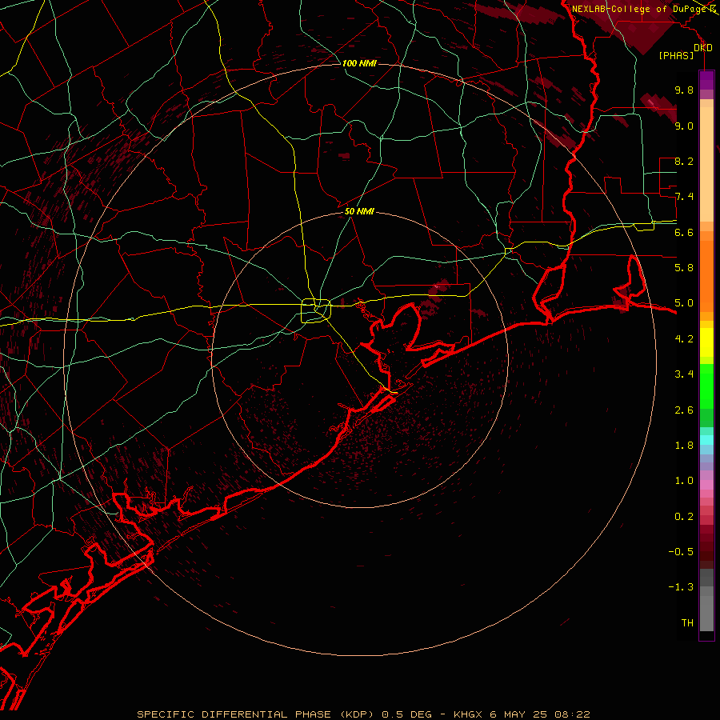The height and width of the screenshot is (720, 720).
Task: Click the TH threshold label on the scale
Action: point(687,623)
